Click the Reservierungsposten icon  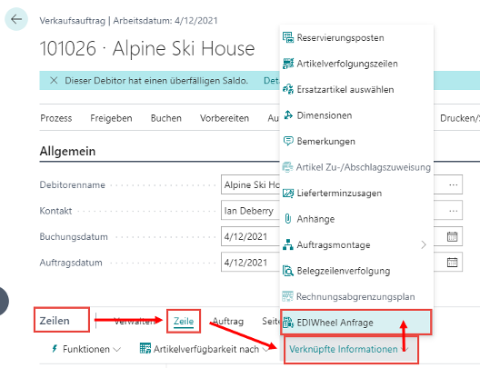click(x=288, y=37)
